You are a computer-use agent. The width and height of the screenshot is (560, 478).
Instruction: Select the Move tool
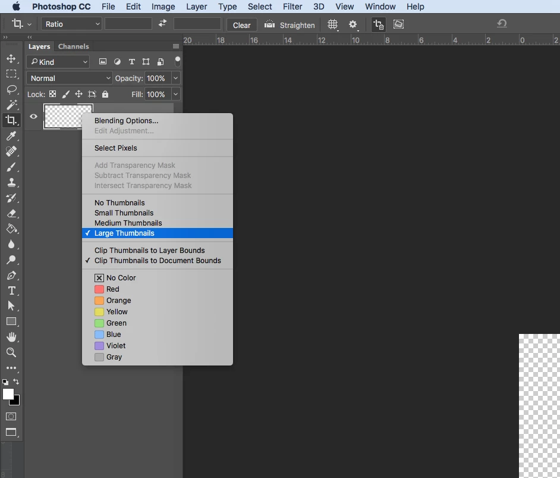(x=11, y=58)
